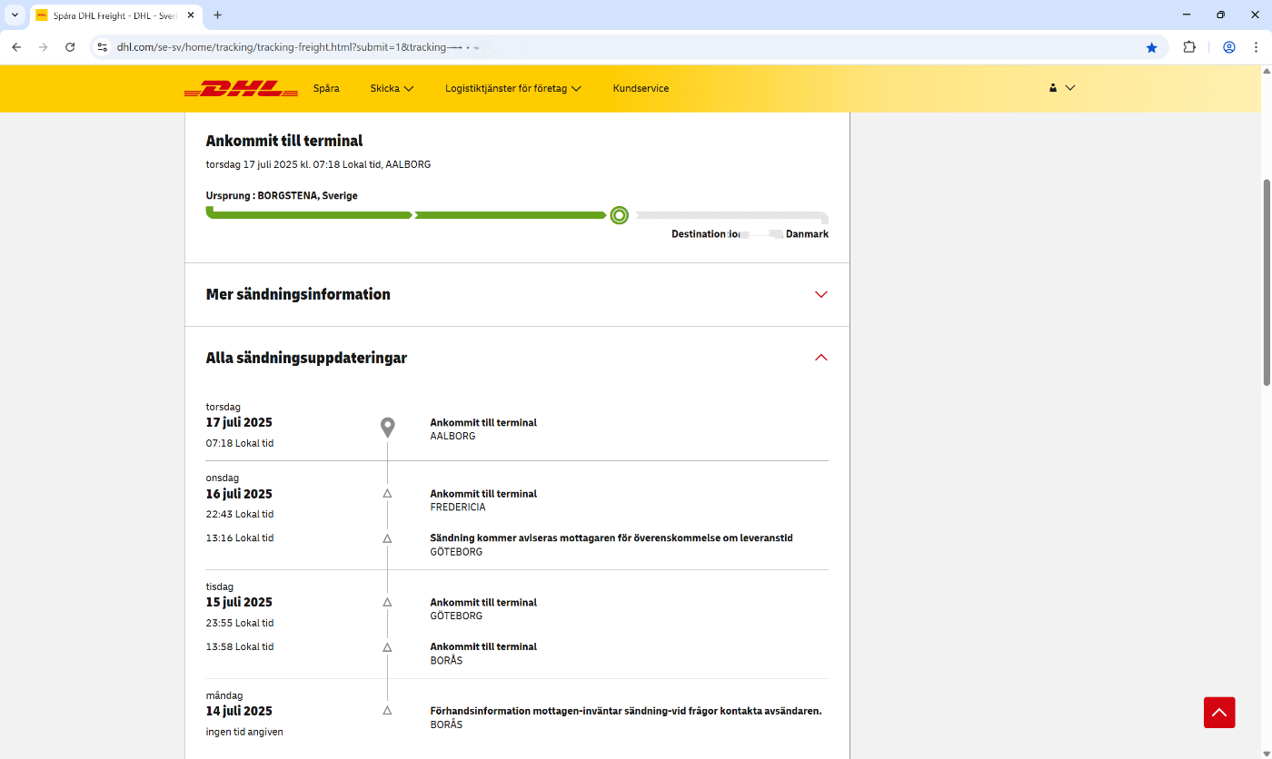
Task: Open the Chrome profile avatar icon
Action: [1229, 47]
